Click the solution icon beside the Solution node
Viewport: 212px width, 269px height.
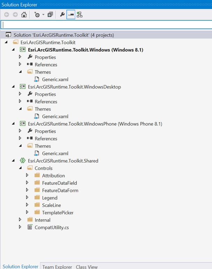[8, 35]
